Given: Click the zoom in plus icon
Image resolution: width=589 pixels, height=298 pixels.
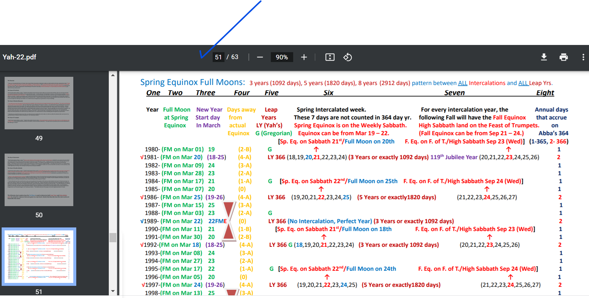Looking at the screenshot, I should 304,57.
